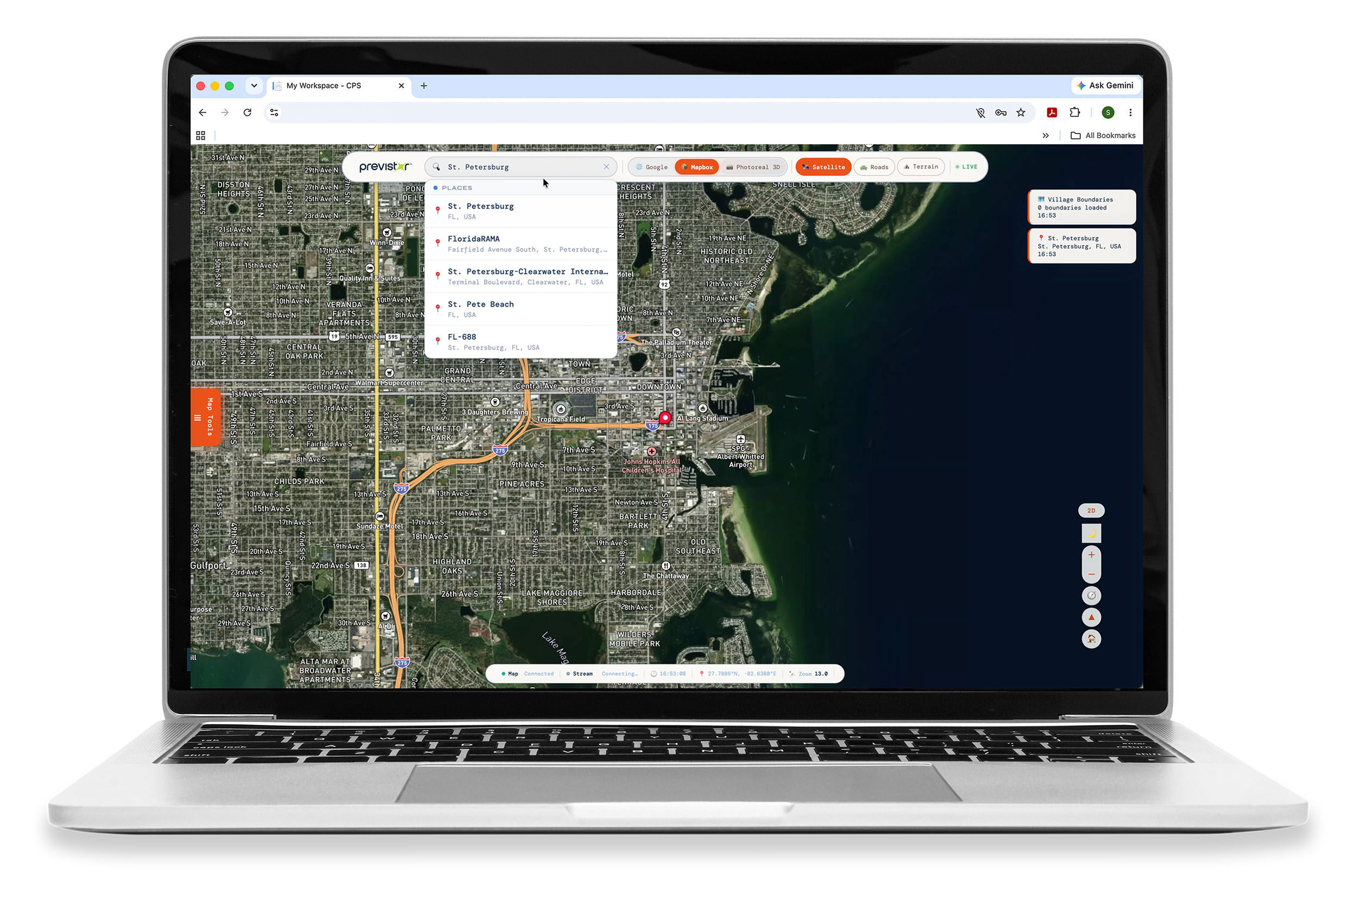
Task: Click the red location marker pin
Action: coord(665,417)
